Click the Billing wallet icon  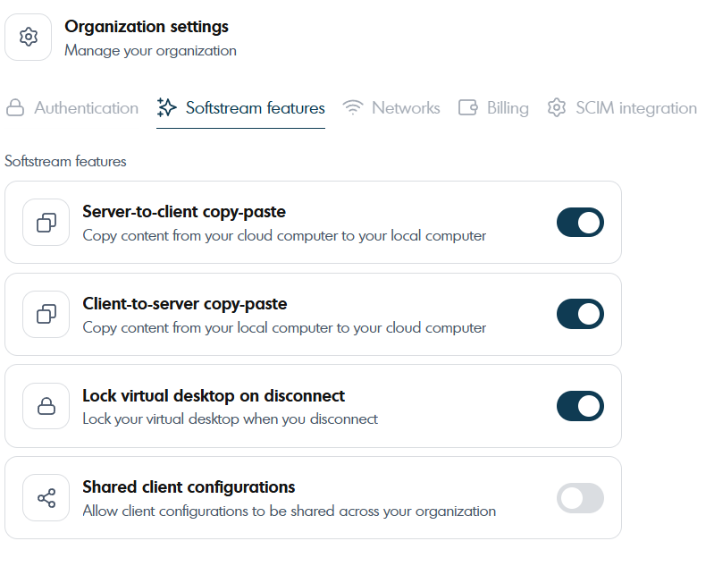[467, 108]
